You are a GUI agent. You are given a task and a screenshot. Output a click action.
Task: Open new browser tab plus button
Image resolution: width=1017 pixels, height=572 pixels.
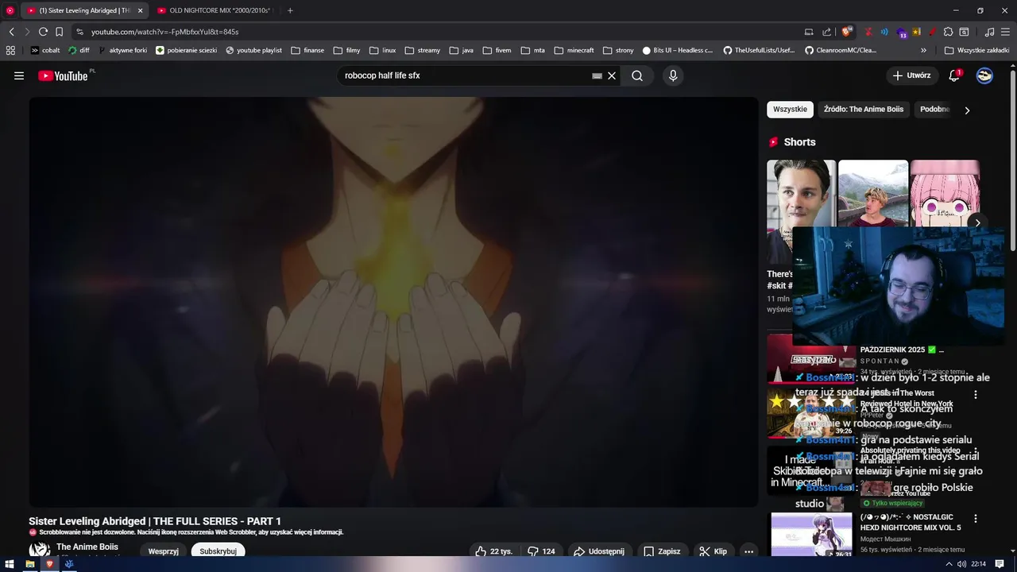coord(290,10)
